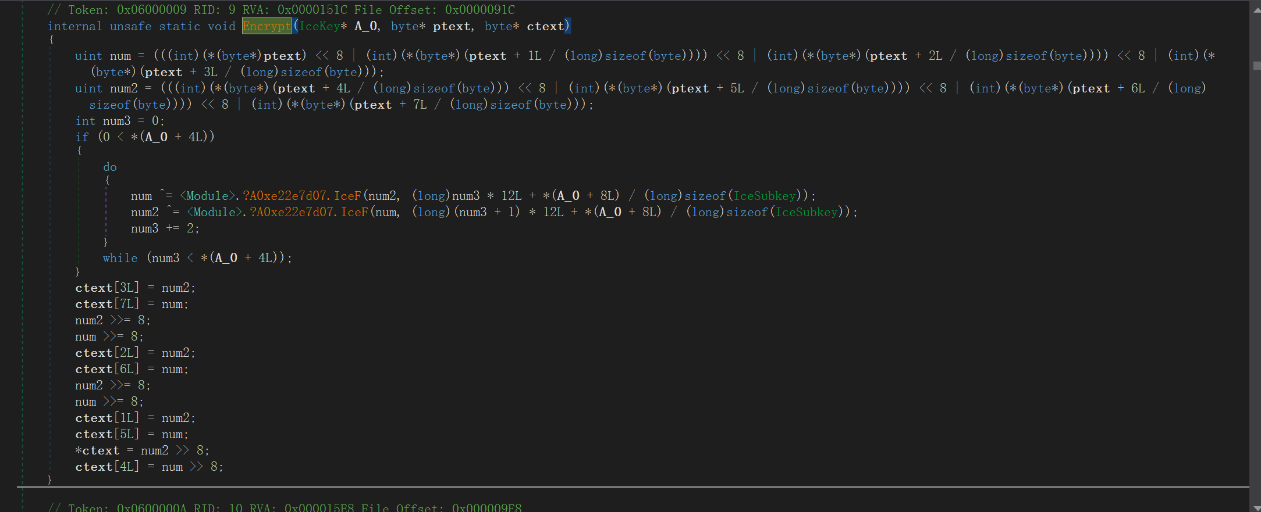The width and height of the screenshot is (1261, 512).
Task: Select the ptext parameter in the method signature
Action: (452, 26)
